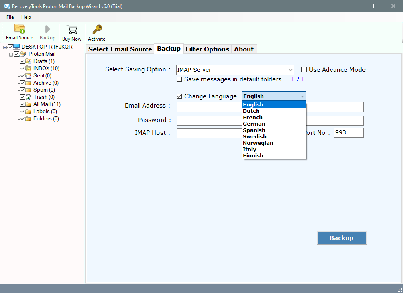Click the INBOX envelope folder icon
This screenshot has width=403, height=293.
pos(29,69)
